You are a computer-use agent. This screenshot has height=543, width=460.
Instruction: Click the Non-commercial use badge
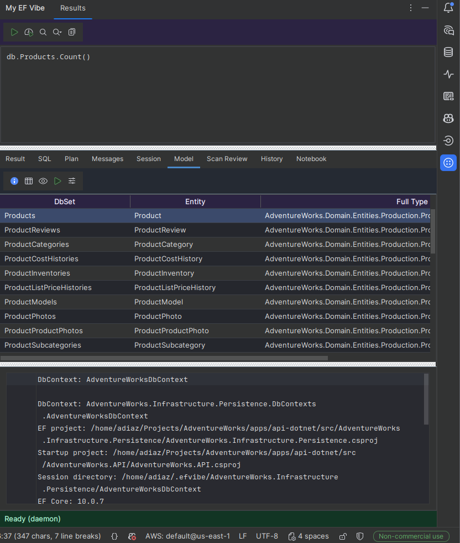411,536
